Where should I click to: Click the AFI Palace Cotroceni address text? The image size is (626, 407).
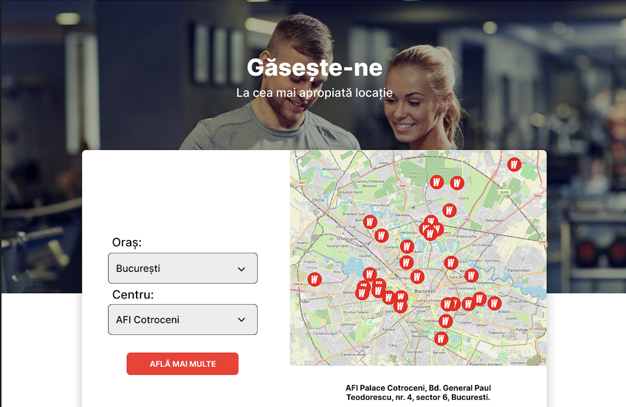418,392
